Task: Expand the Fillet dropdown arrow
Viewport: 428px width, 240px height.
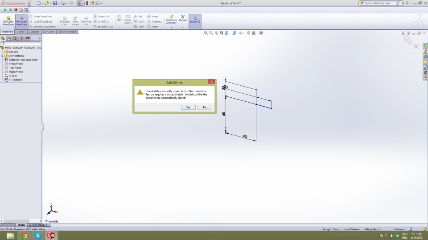Action: pyautogui.click(x=119, y=27)
